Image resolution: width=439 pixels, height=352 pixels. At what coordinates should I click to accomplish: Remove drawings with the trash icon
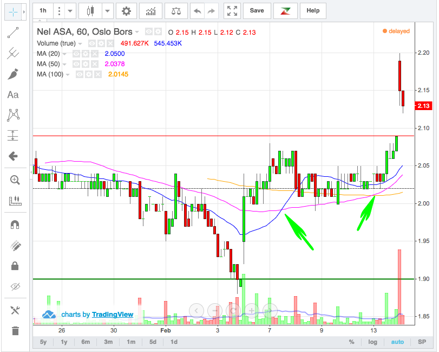[15, 331]
